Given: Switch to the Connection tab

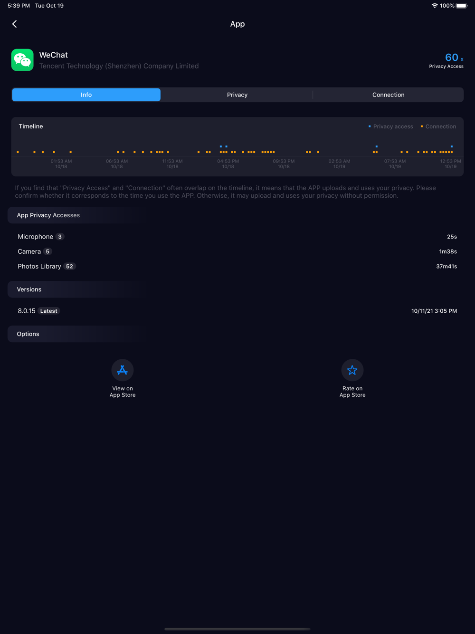Looking at the screenshot, I should point(388,95).
